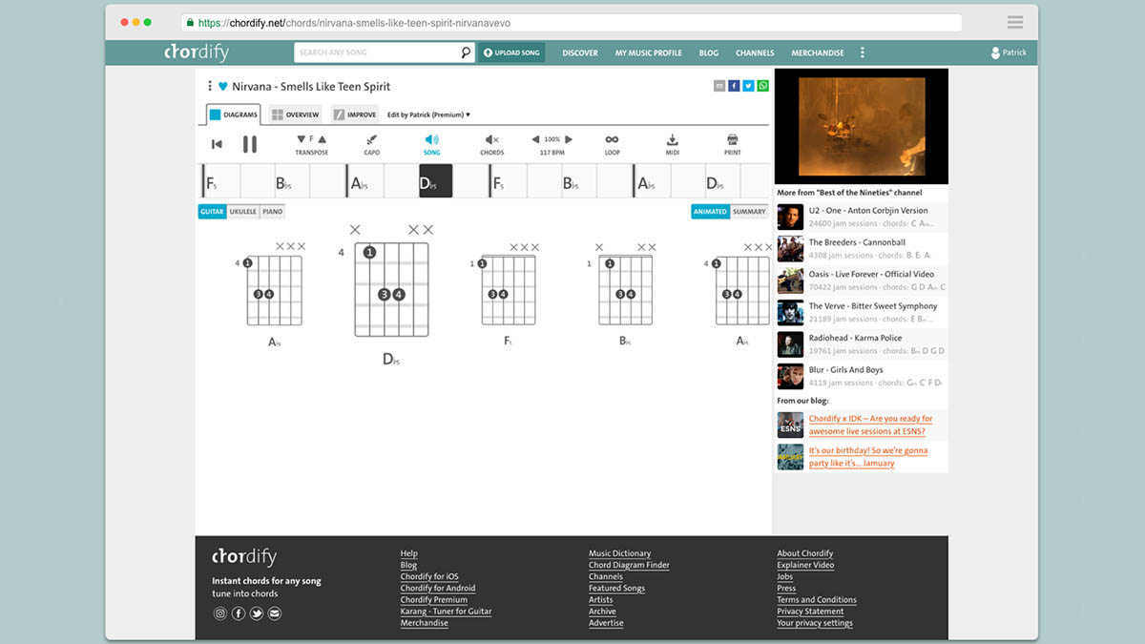This screenshot has height=644, width=1145.
Task: Open the Discover menu
Action: pos(580,52)
